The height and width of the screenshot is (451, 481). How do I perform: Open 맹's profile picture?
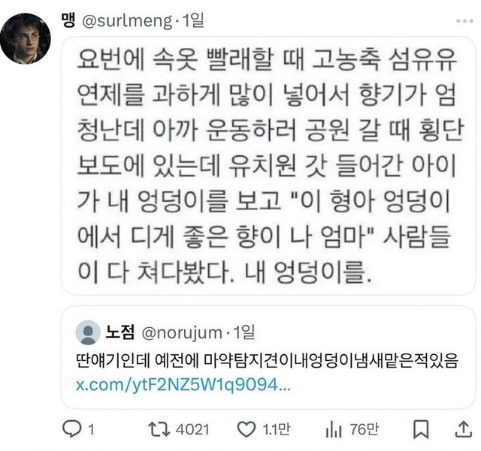[26, 38]
